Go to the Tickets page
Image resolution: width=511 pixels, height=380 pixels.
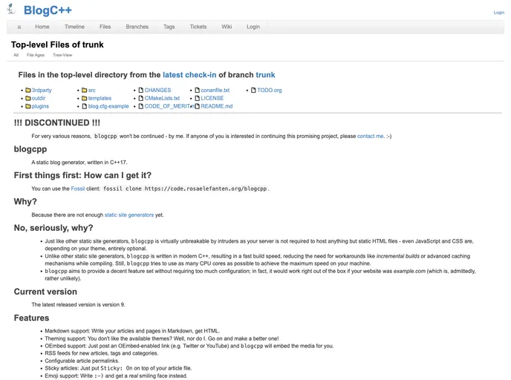click(198, 27)
